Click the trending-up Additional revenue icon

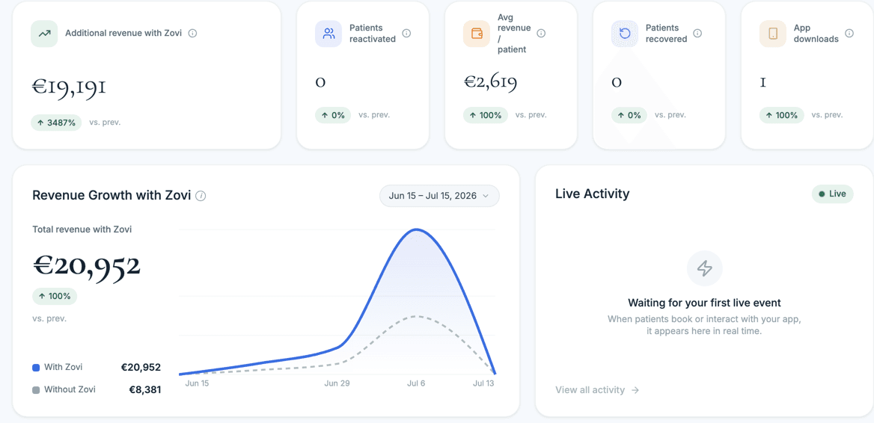(x=44, y=34)
